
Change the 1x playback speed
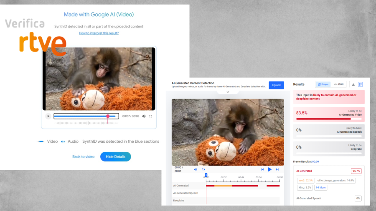[203, 169]
